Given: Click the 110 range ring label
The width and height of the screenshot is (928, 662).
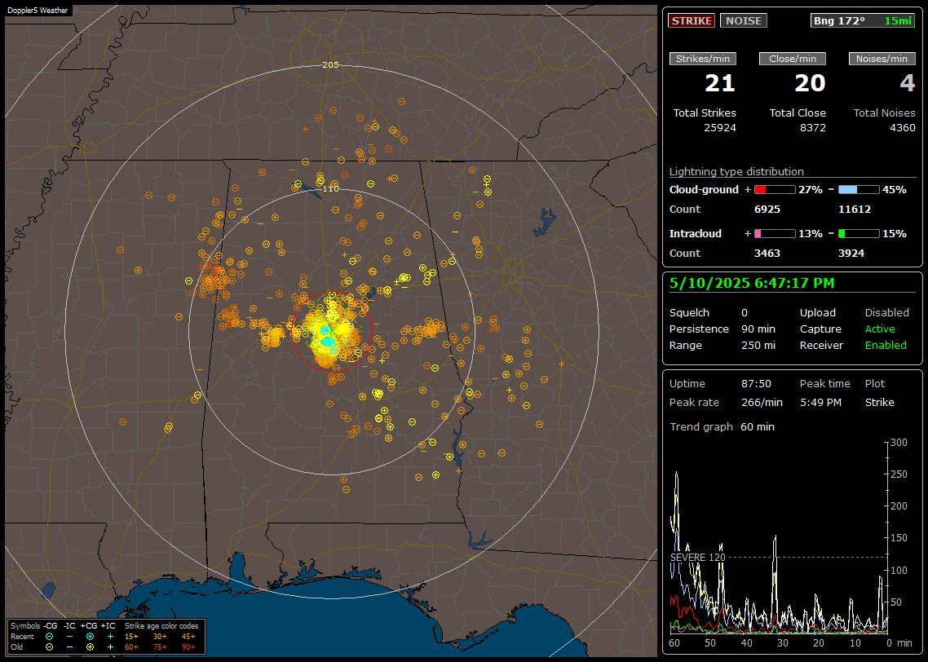Looking at the screenshot, I should [330, 188].
